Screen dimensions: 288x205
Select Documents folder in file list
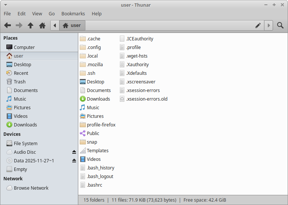tap(96, 90)
